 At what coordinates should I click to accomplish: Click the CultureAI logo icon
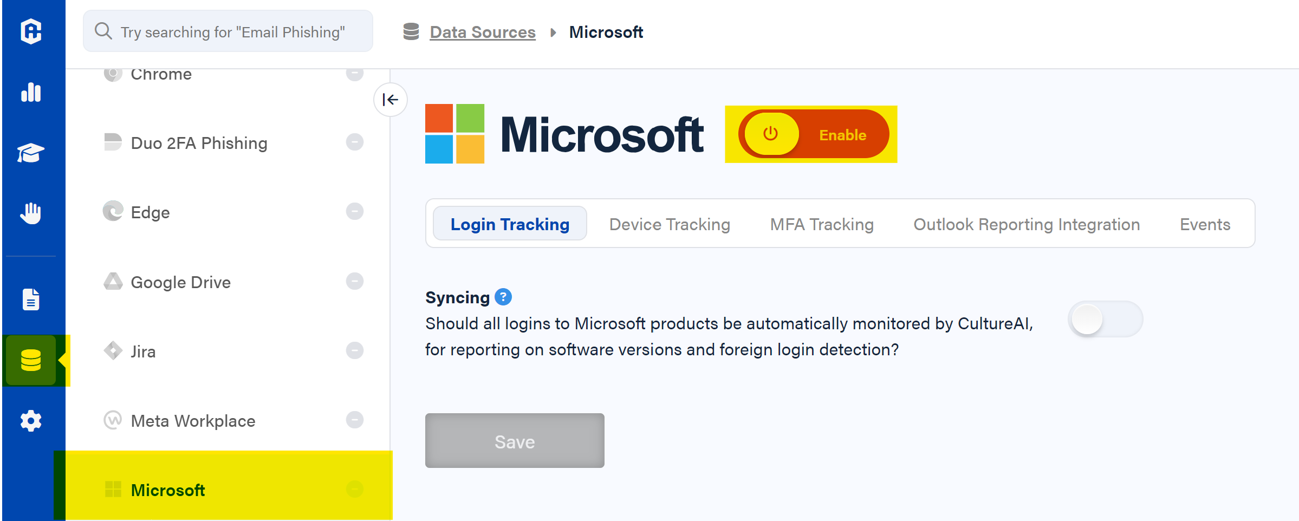tap(31, 32)
